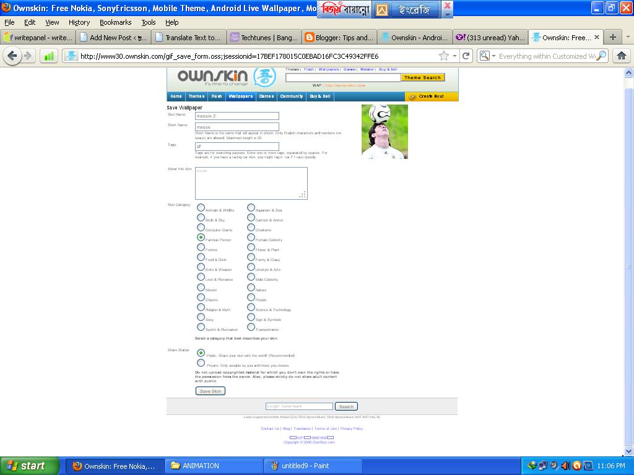Image resolution: width=634 pixels, height=475 pixels.
Task: Open a new tab with the plus button
Action: tap(613, 37)
